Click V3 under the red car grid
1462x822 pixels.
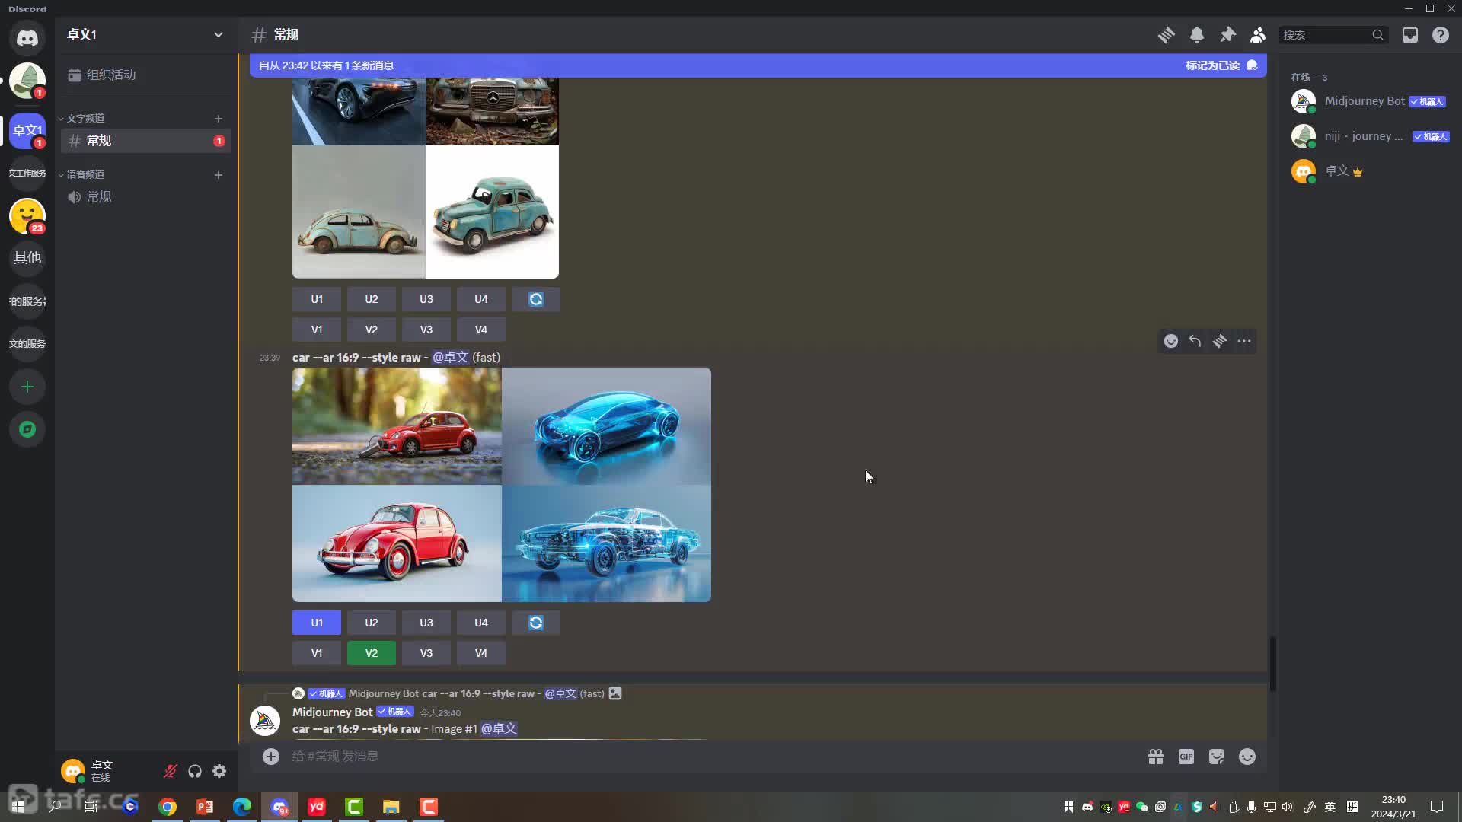(426, 653)
